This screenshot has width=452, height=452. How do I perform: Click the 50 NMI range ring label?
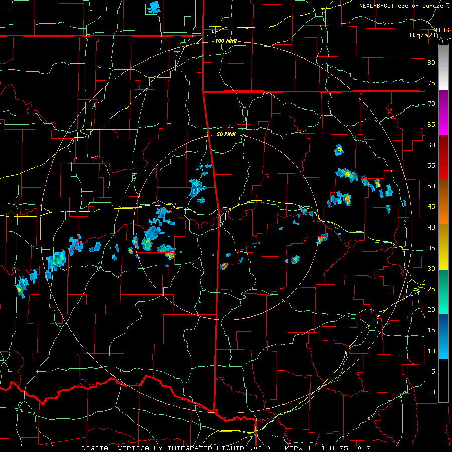coord(226,134)
